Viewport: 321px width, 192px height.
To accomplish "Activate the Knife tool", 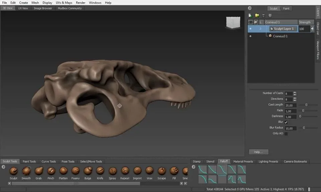I will click(x=100, y=171).
